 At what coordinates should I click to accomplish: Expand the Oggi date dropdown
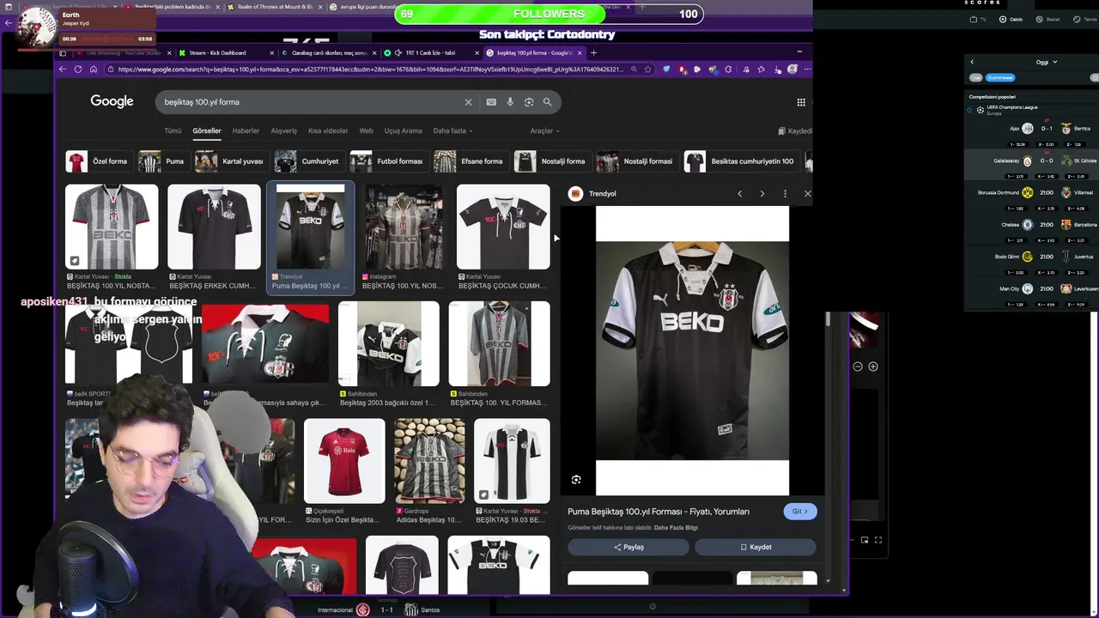[1046, 62]
